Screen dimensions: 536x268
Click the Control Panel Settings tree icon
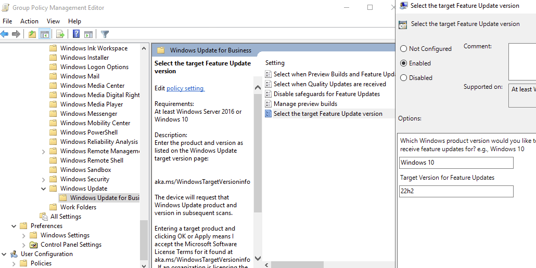tap(33, 245)
